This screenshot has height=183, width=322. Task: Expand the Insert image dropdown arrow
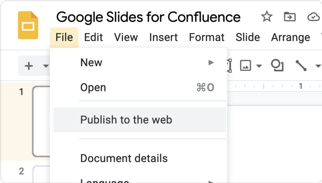point(259,67)
